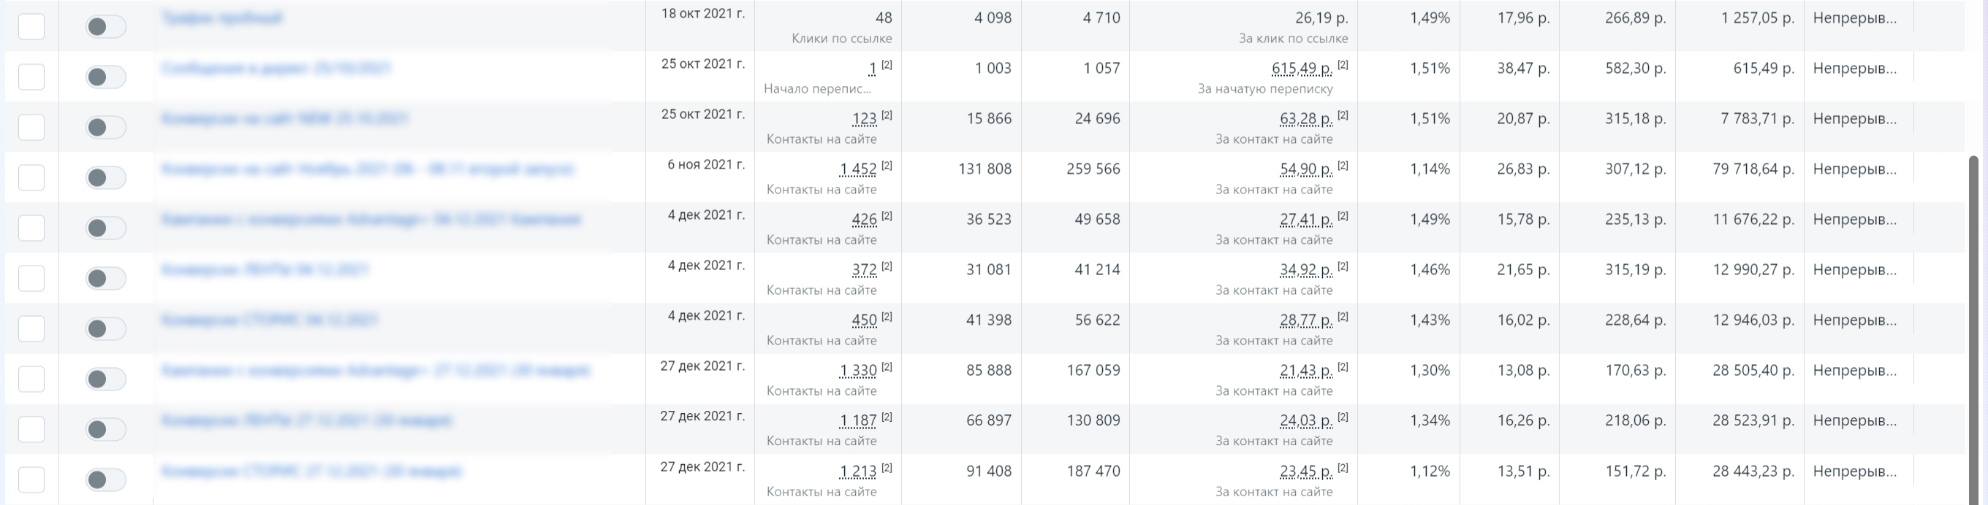Image resolution: width=1988 pixels, height=505 pixels.
Task: Enable the campaign with 131 808 reach
Action: (x=106, y=178)
